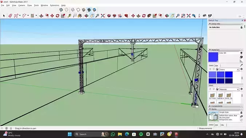Pick the Eraser tool
246x138 pixels.
[x=10, y=16]
